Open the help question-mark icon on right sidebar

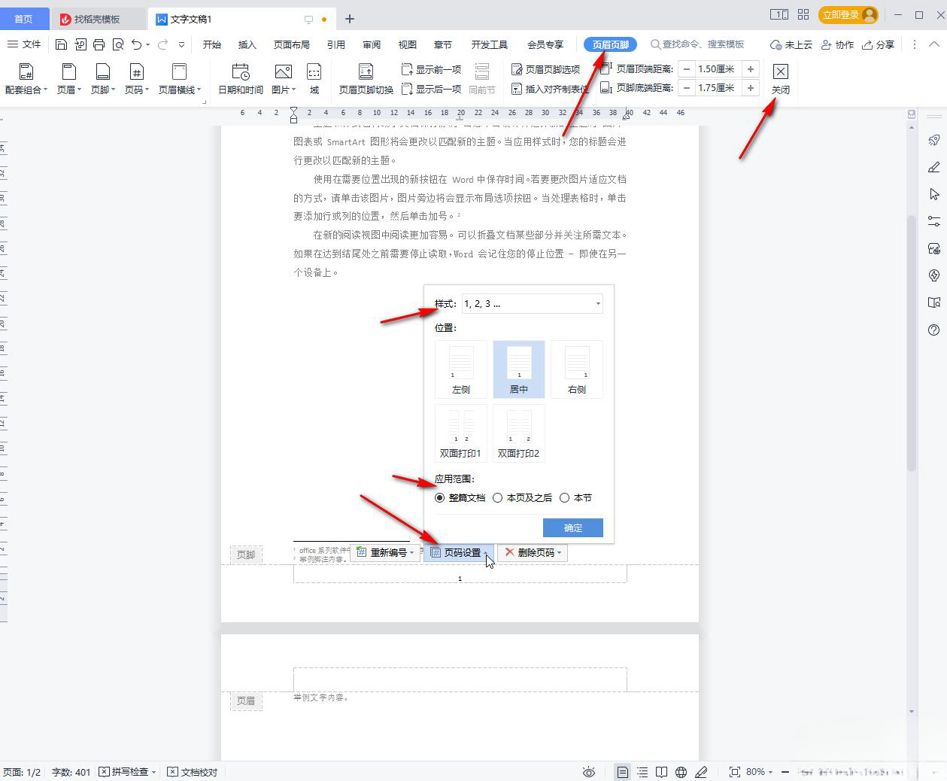click(x=933, y=330)
